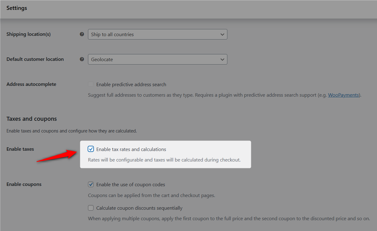Enable Calculate coupon discounts sequentially
Image resolution: width=377 pixels, height=231 pixels.
click(91, 208)
